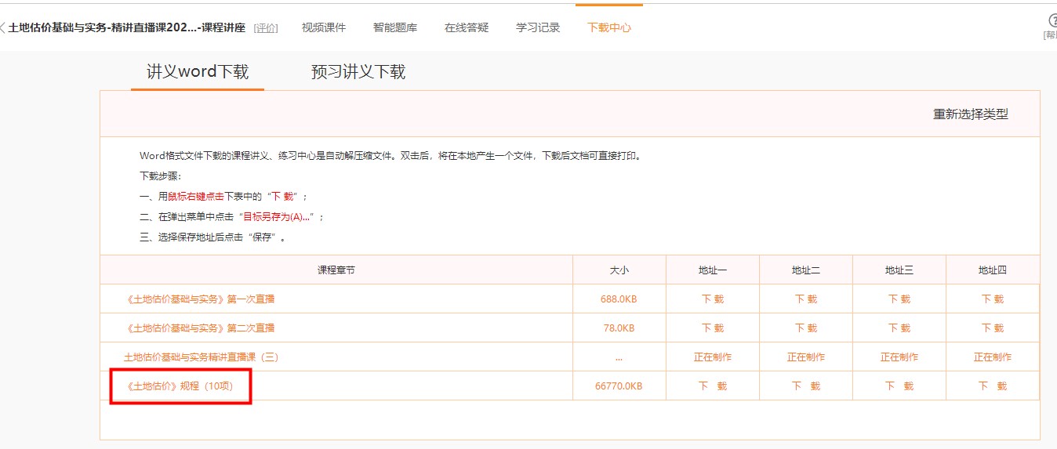
Task: Switch to the 预习讲义下载 tab
Action: coord(358,72)
